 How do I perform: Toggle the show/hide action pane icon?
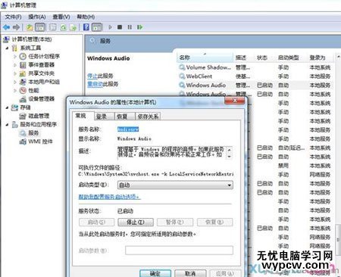coord(97,27)
